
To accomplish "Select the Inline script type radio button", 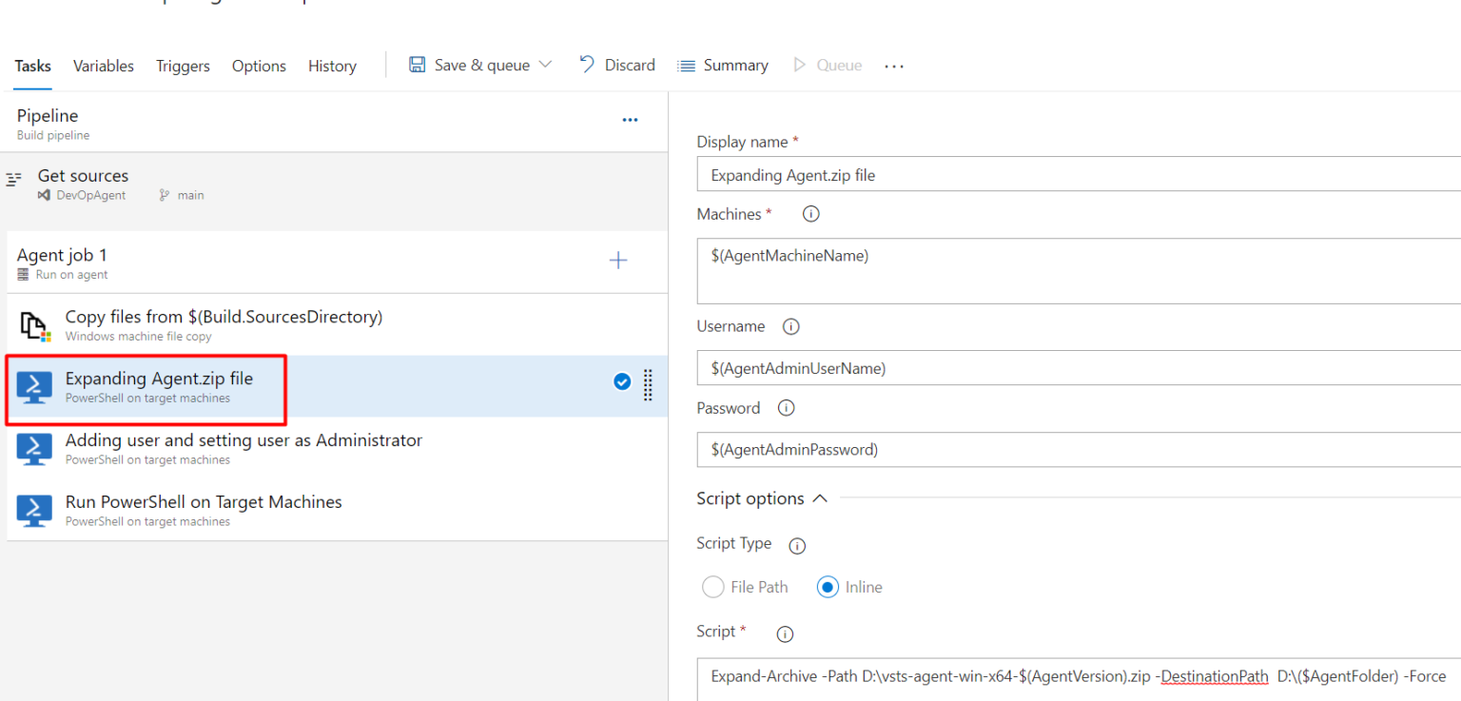I will [x=828, y=587].
